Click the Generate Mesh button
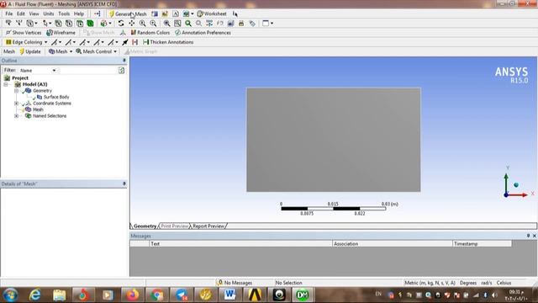This screenshot has height=303, width=538. [128, 13]
